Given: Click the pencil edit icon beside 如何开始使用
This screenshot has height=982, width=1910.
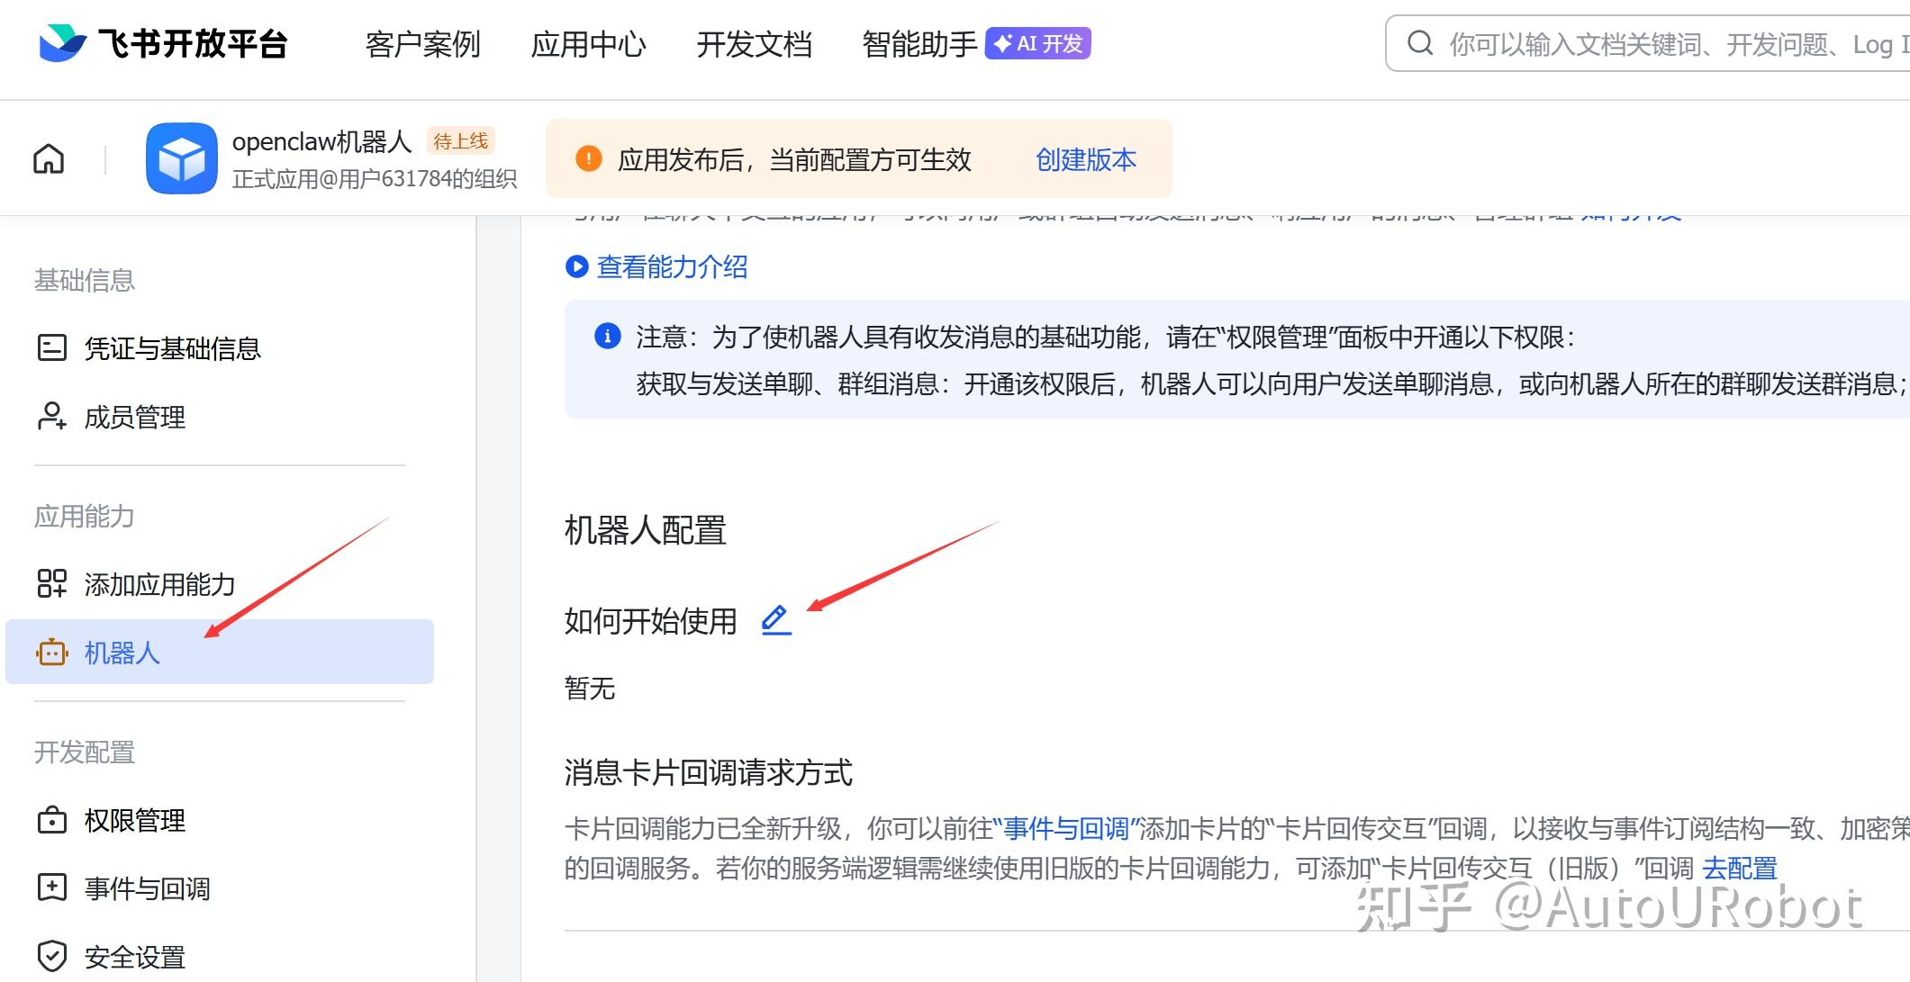Looking at the screenshot, I should coord(775,620).
